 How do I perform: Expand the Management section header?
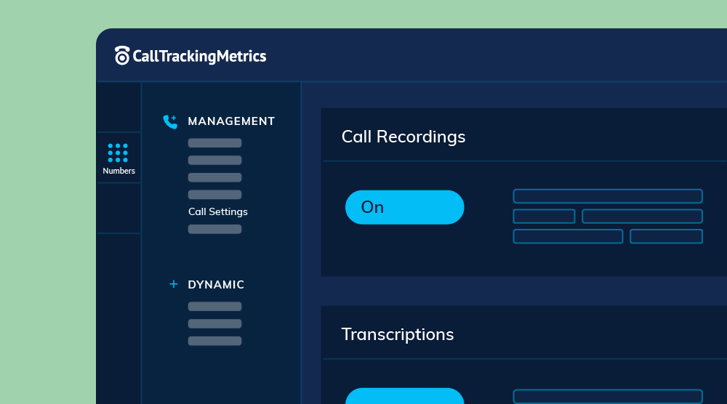231,121
